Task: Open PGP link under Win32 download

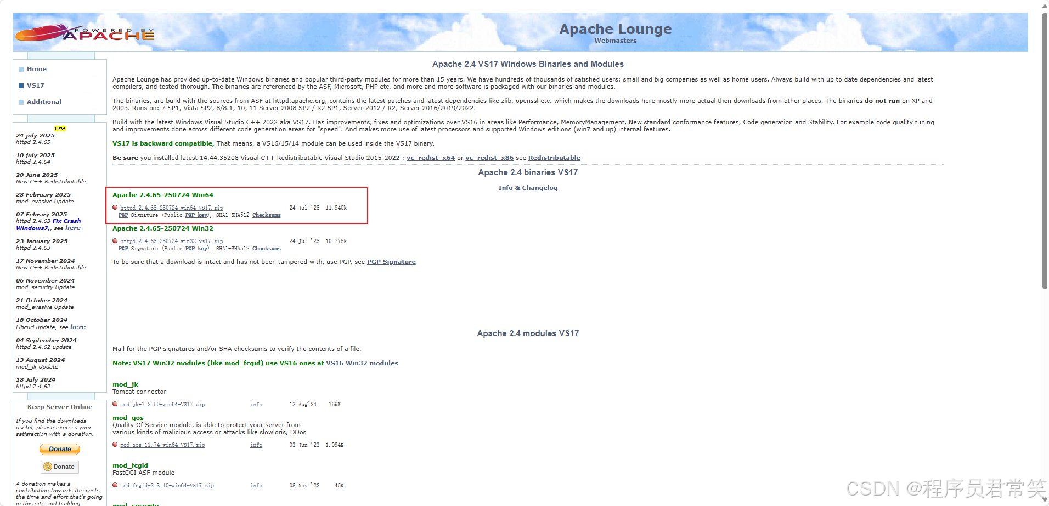Action: (x=123, y=249)
